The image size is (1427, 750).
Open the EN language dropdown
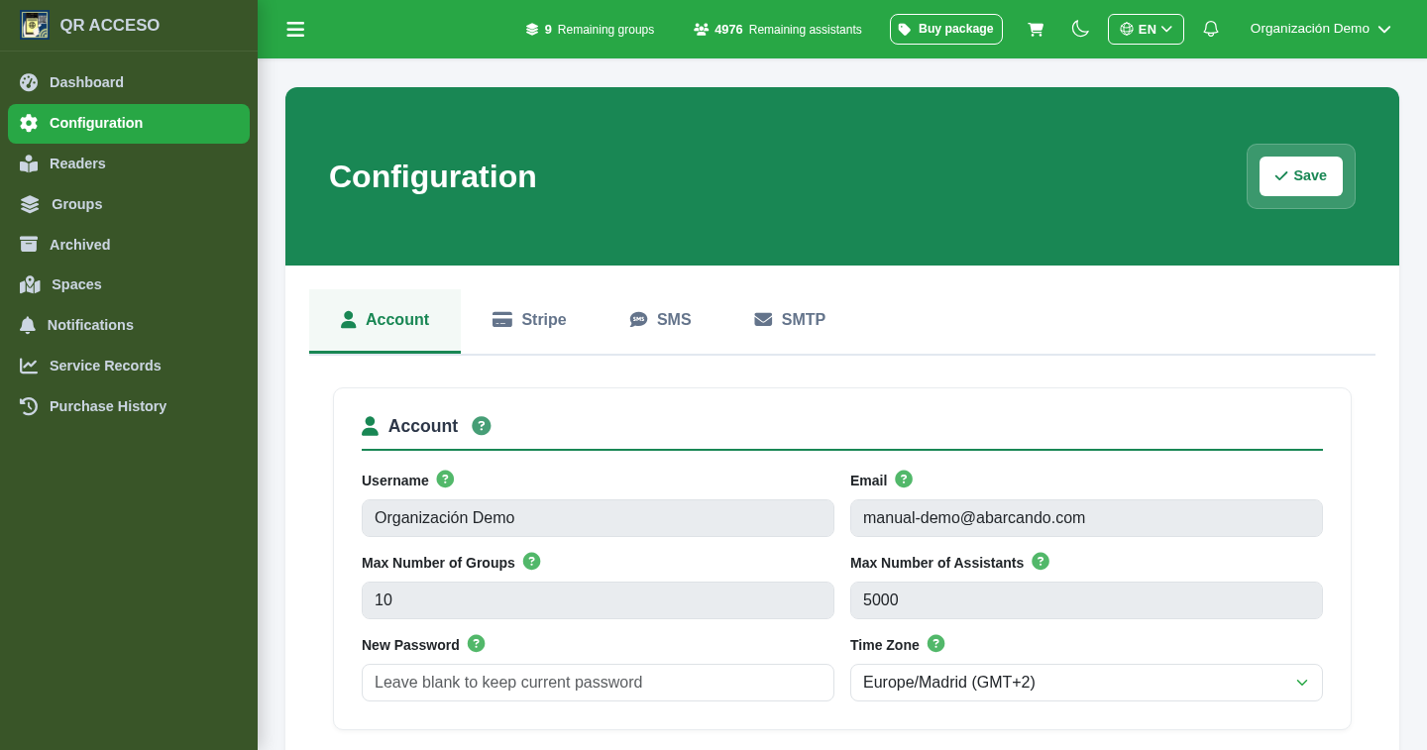click(x=1146, y=30)
